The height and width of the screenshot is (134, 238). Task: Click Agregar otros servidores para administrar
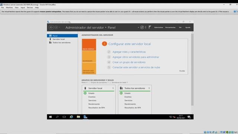[x=136, y=57]
